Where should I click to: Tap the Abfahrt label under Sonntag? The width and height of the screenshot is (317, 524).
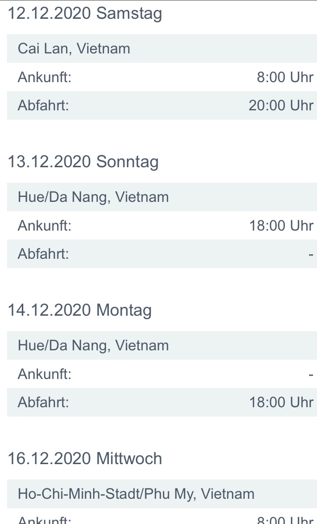click(43, 254)
